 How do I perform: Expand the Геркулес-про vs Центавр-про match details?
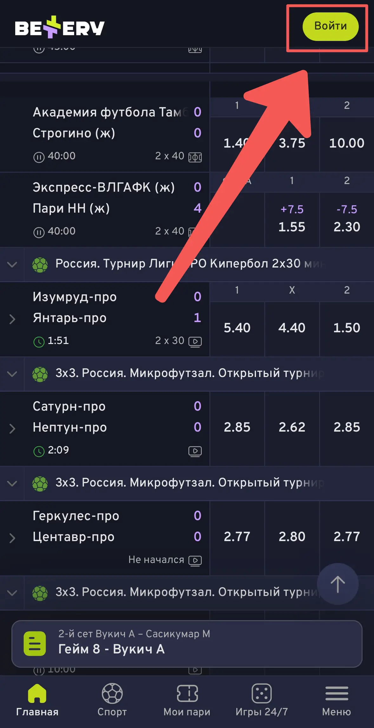(x=12, y=538)
